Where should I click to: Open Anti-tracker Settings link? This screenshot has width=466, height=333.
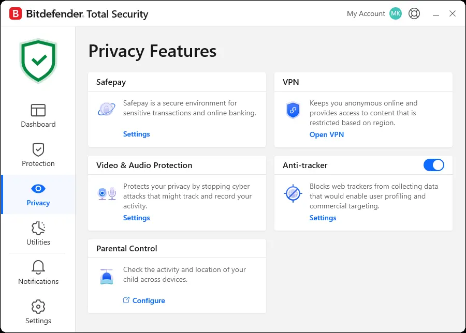click(x=323, y=218)
